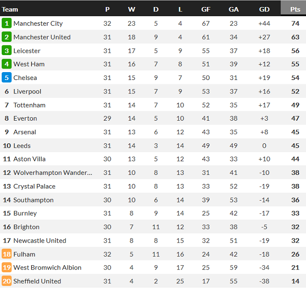Viewport: 306px width, 288px height.
Task: Open the West Bromwich Albion link
Action: point(47,268)
